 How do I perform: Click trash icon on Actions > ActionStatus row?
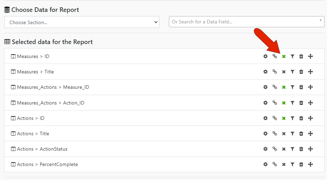pyautogui.click(x=301, y=149)
